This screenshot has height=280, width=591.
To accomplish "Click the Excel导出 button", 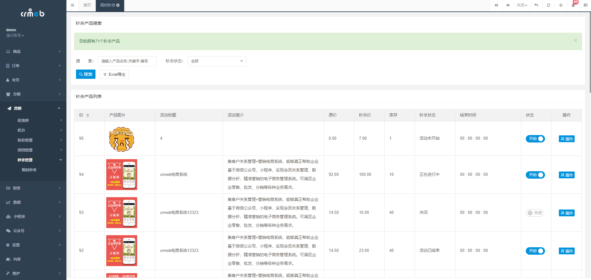I will (x=114, y=74).
